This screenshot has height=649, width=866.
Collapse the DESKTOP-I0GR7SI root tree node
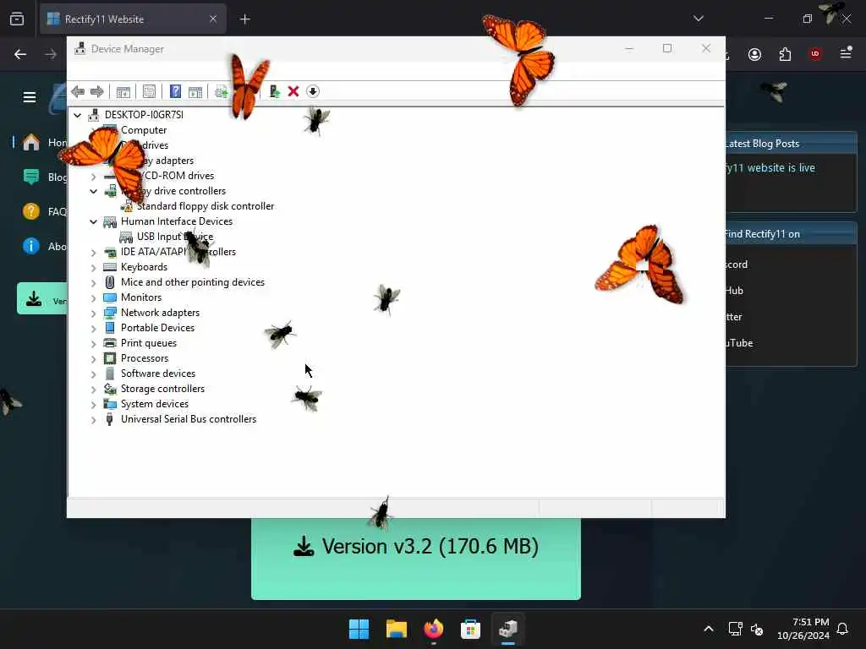(x=77, y=115)
